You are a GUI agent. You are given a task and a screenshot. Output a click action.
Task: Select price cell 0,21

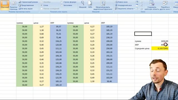[92, 37]
